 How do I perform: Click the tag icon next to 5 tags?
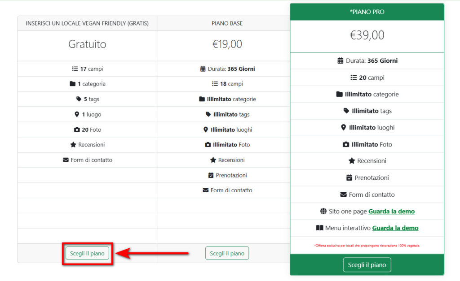pos(79,99)
